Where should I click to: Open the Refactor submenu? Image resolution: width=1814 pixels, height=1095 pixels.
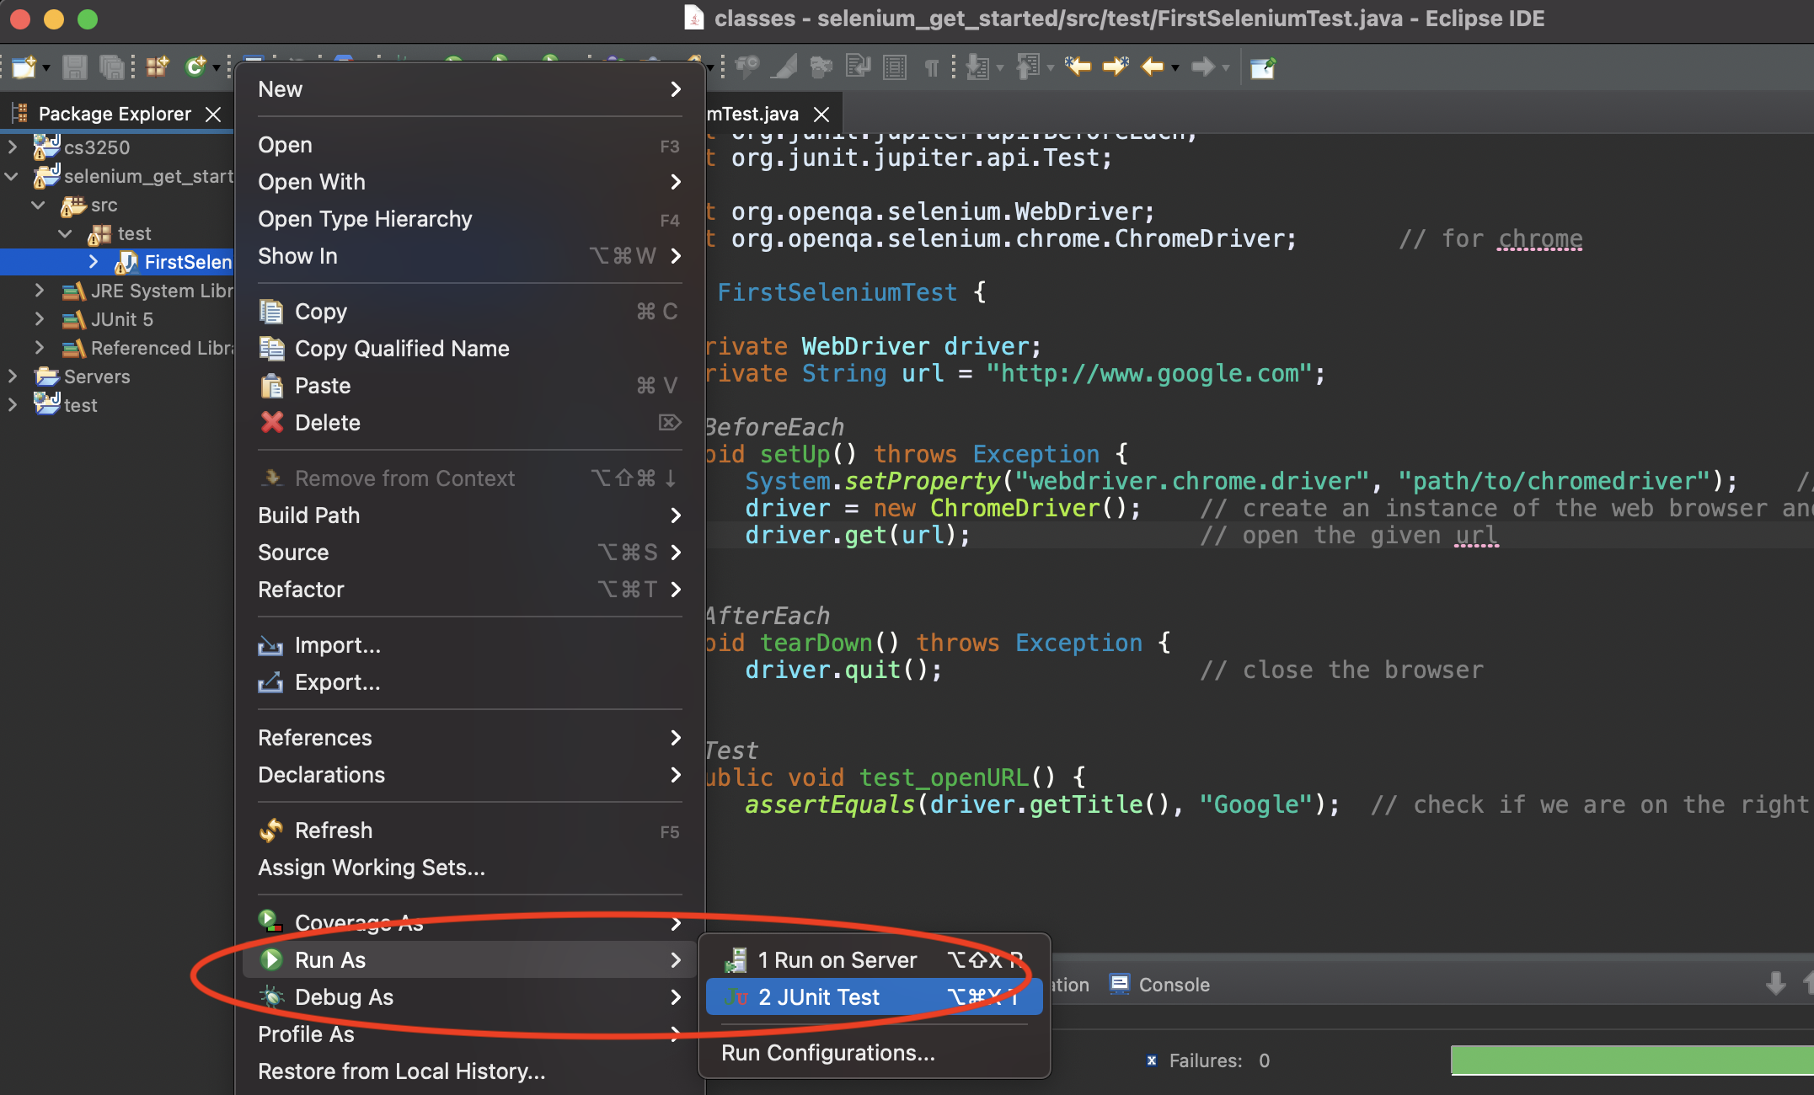[x=469, y=590]
